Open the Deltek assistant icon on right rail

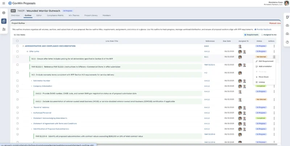click(x=287, y=17)
